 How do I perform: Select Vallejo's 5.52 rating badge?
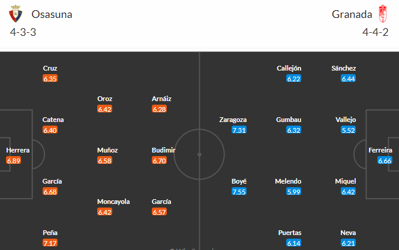[x=349, y=130]
